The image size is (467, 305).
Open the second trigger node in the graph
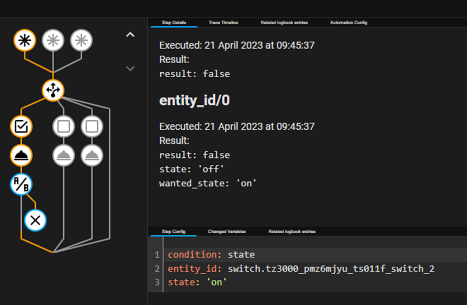click(53, 40)
